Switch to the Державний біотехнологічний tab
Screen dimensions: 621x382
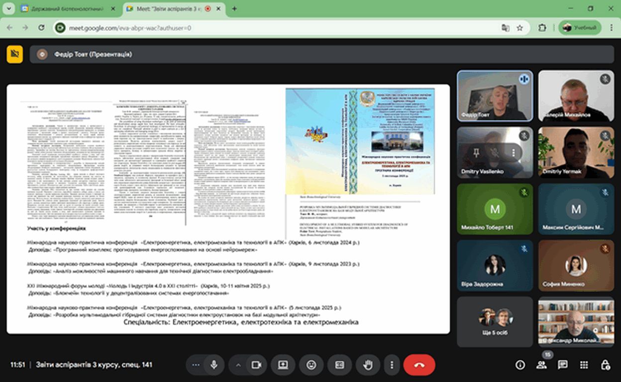[67, 8]
